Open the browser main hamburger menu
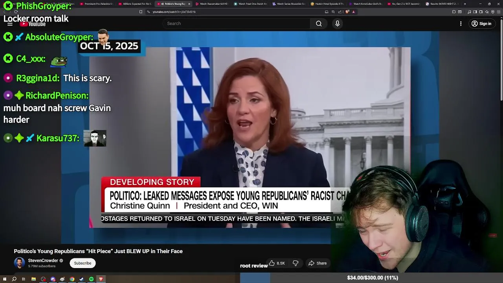The height and width of the screenshot is (283, 503). point(498,12)
